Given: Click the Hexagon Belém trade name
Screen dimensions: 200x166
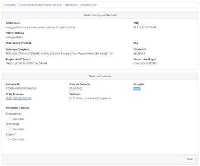Looking at the screenshot, I should pos(14,37).
